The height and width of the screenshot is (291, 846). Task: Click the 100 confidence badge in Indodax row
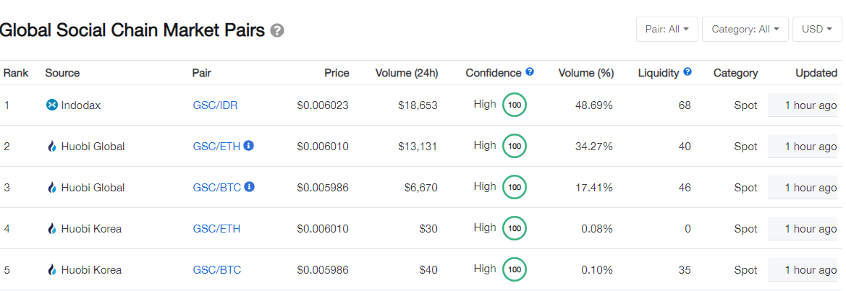[x=515, y=105]
